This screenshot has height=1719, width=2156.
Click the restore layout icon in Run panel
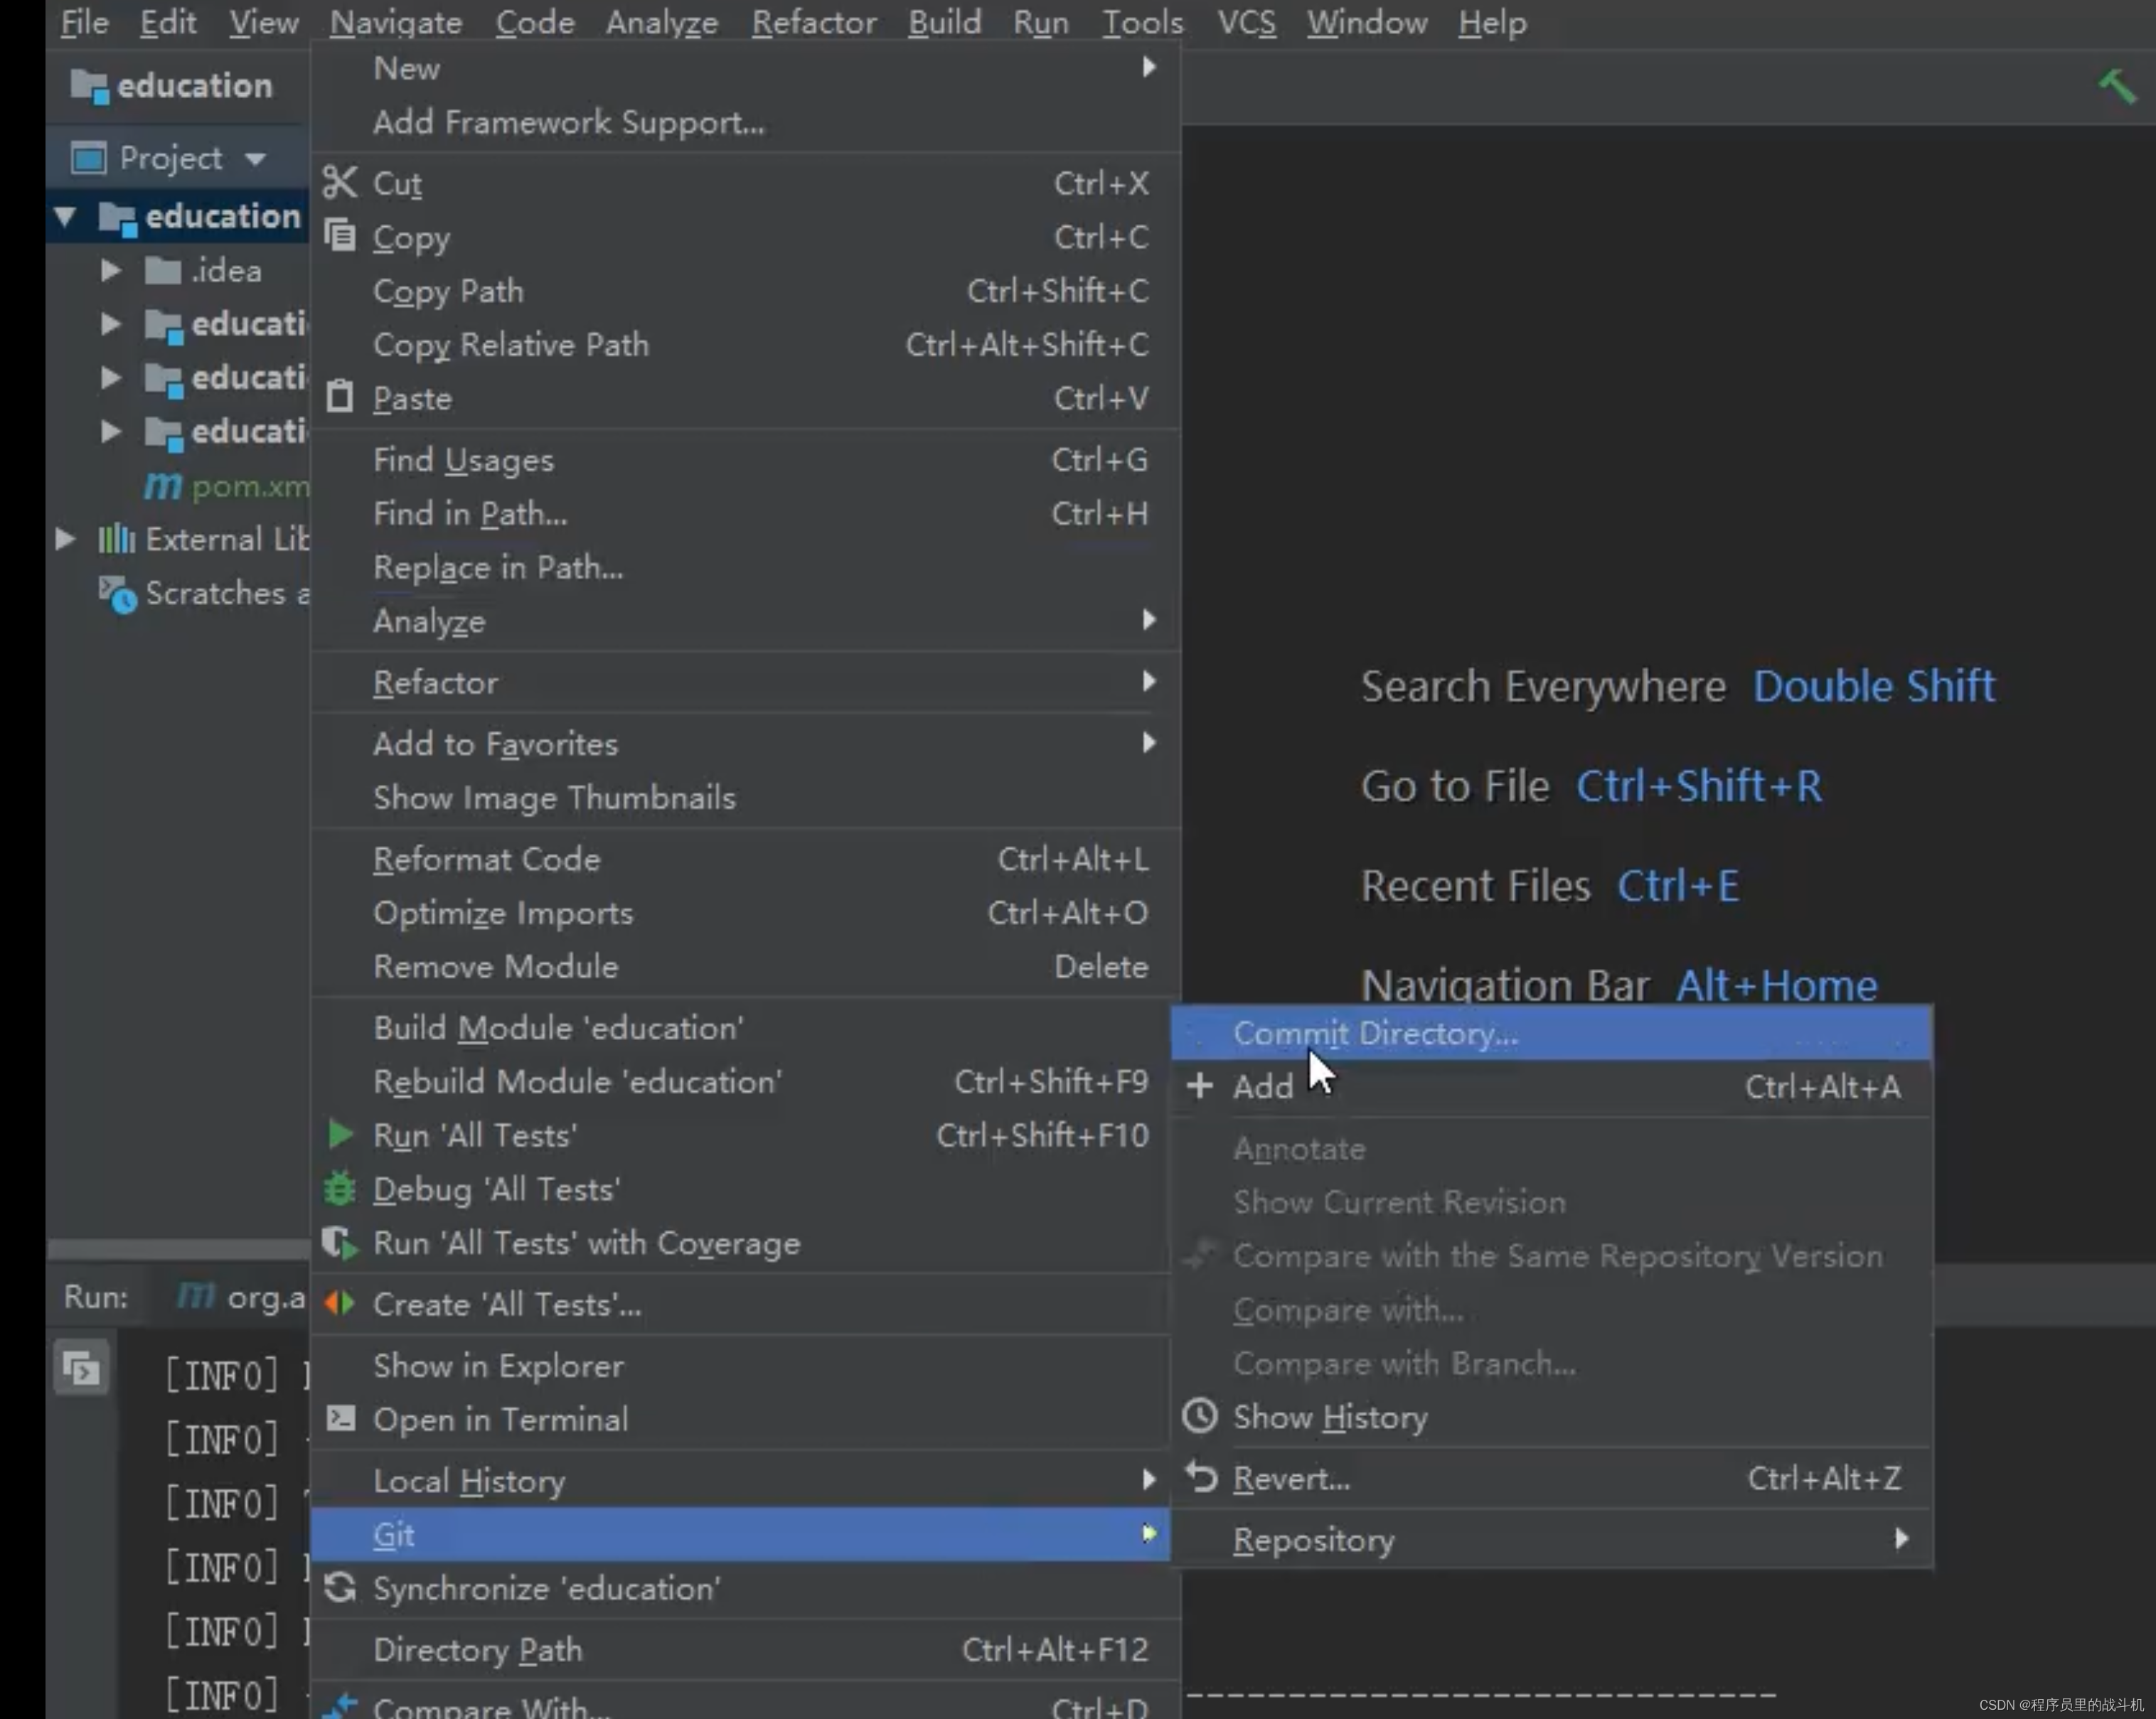(x=81, y=1367)
